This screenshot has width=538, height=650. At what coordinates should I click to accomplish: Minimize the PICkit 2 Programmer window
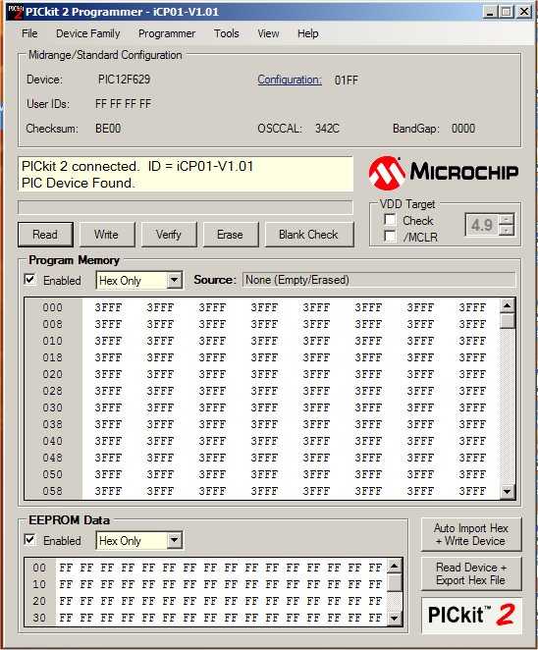490,12
